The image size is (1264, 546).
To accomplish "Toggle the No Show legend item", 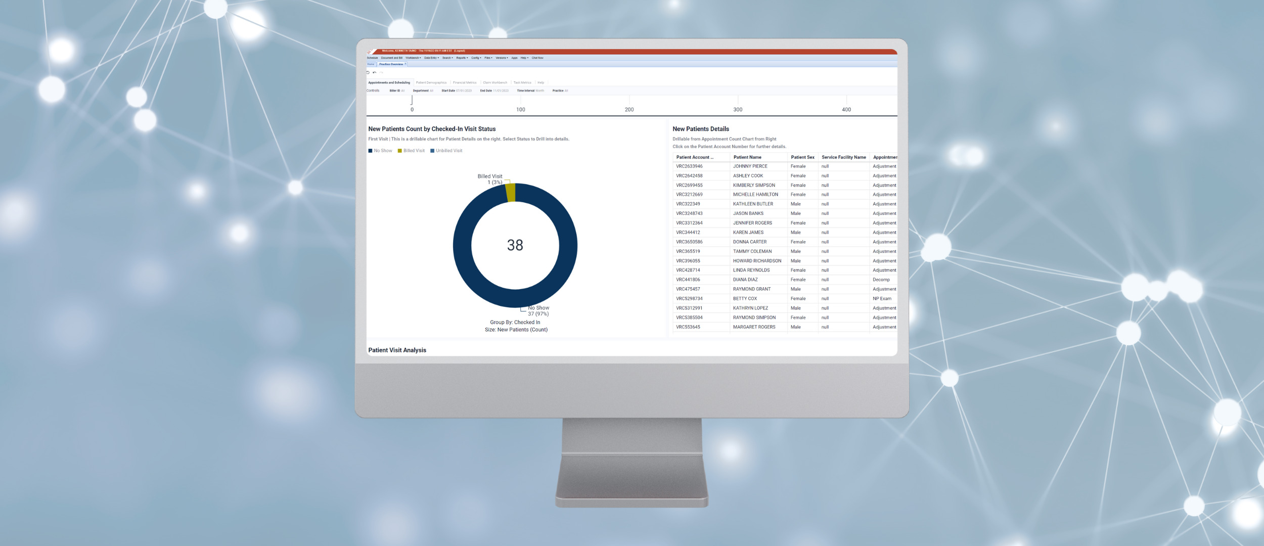I will pos(380,151).
